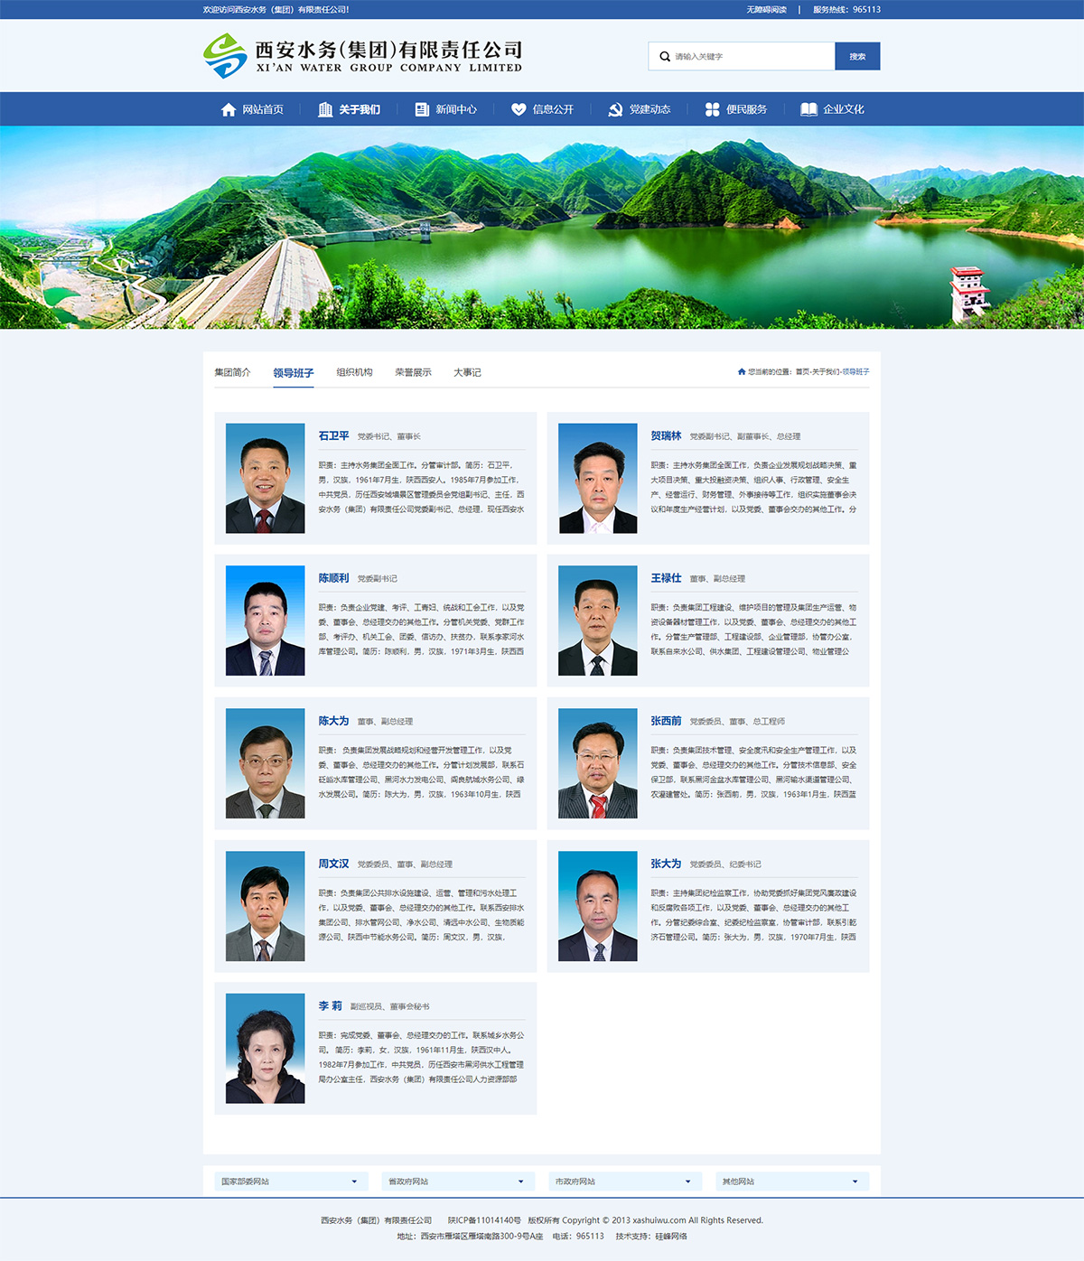Click the party emblem icon beside 党建动态
1084x1261 pixels.
coord(615,109)
